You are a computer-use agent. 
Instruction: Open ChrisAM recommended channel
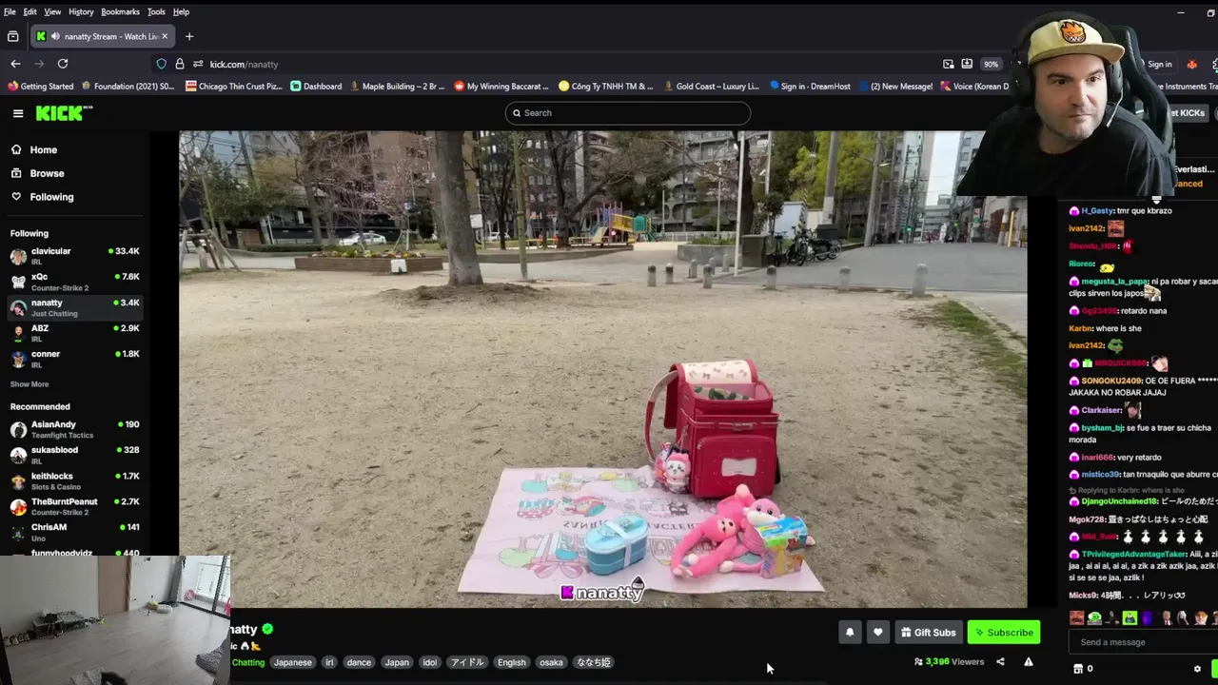(74, 532)
